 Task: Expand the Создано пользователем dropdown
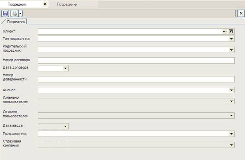click(x=231, y=116)
